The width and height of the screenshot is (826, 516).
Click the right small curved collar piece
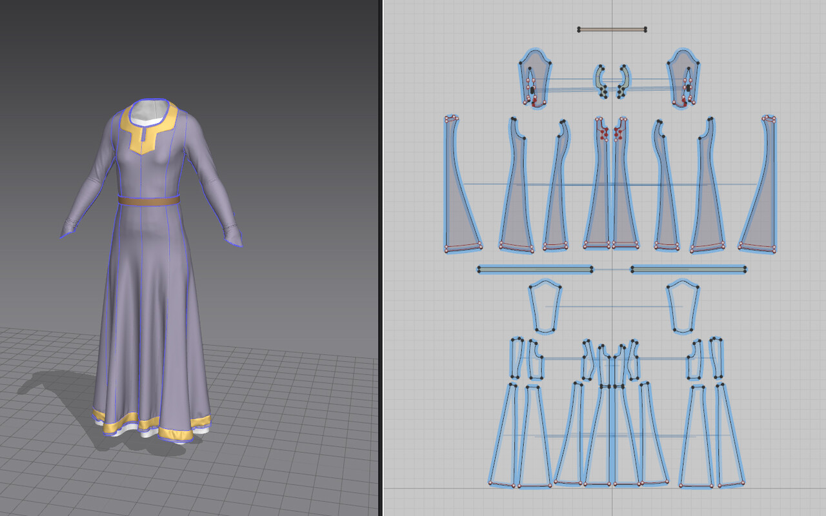(624, 81)
